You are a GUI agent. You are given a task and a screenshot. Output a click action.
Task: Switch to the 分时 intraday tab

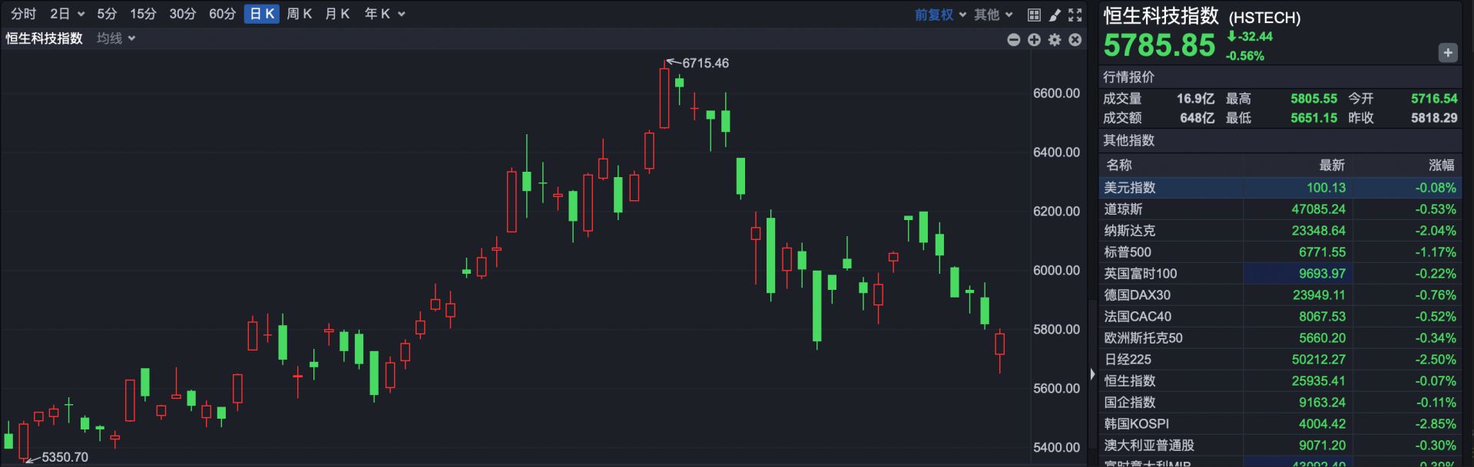click(x=23, y=14)
